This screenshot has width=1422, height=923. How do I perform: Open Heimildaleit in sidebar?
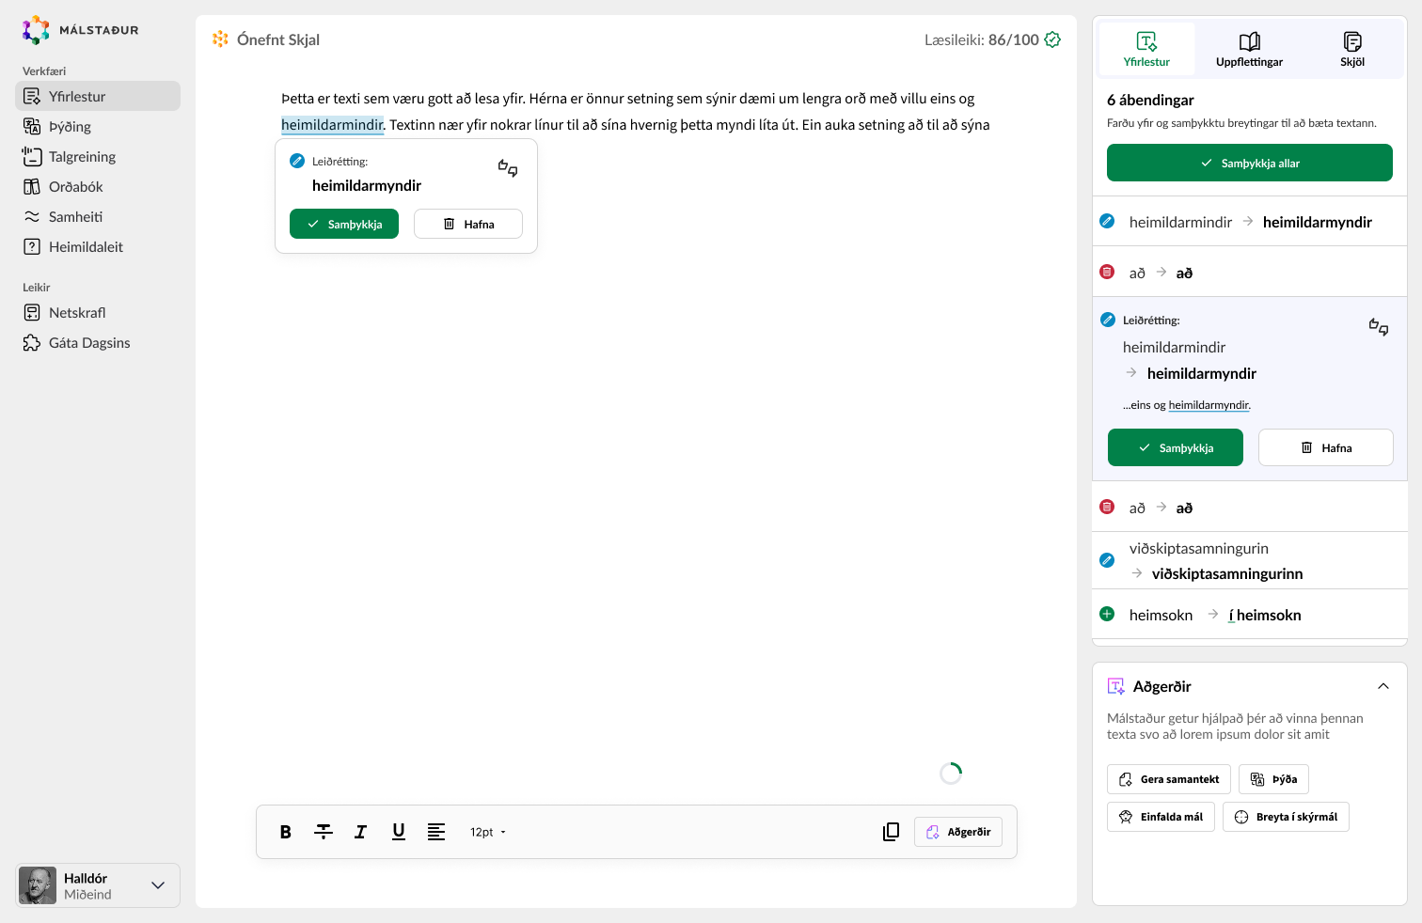pos(98,246)
